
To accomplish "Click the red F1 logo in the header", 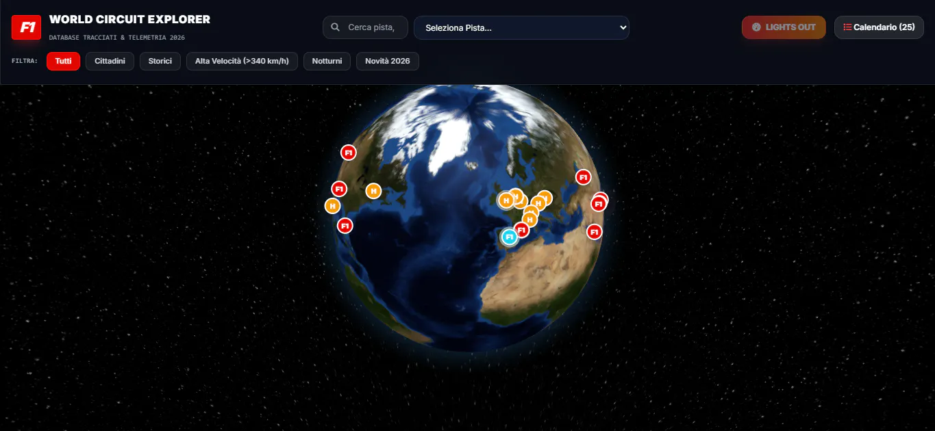I will point(26,27).
